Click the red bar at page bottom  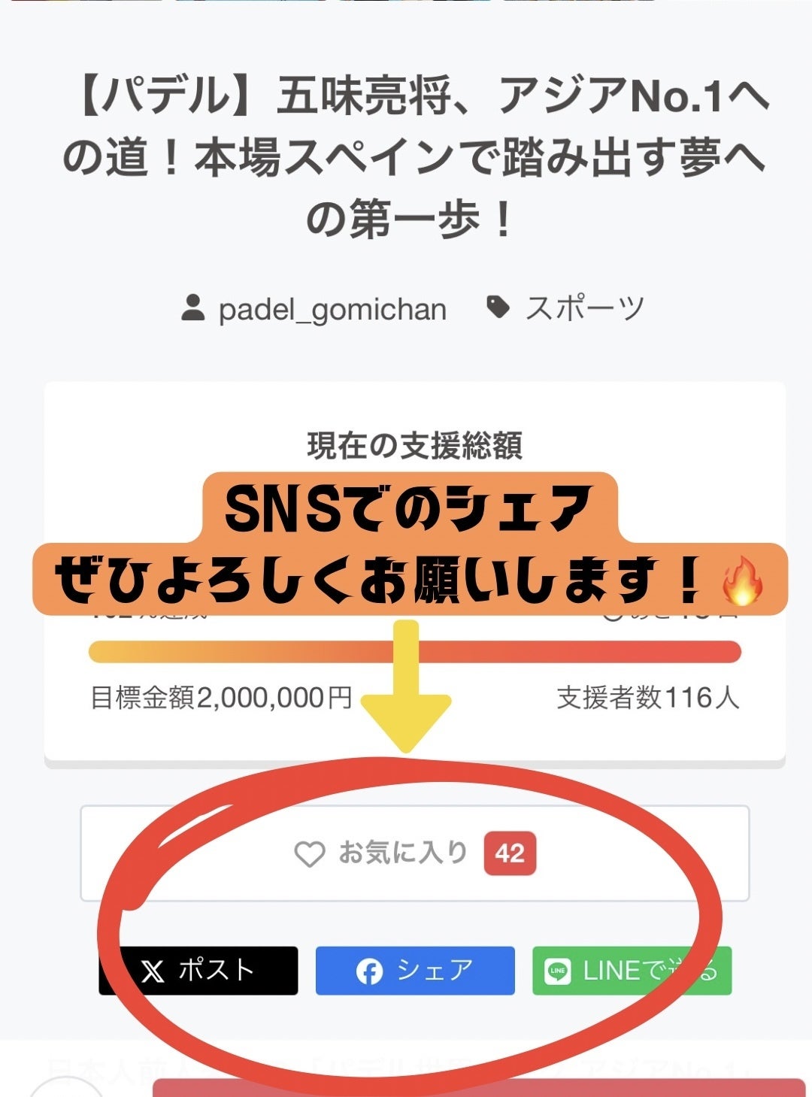coord(479,1087)
